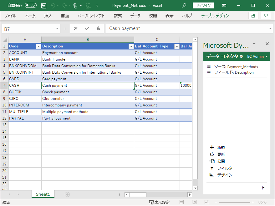Click the flag icon at pane bottom
Viewport: 275px width, 206px height.
click(x=263, y=188)
